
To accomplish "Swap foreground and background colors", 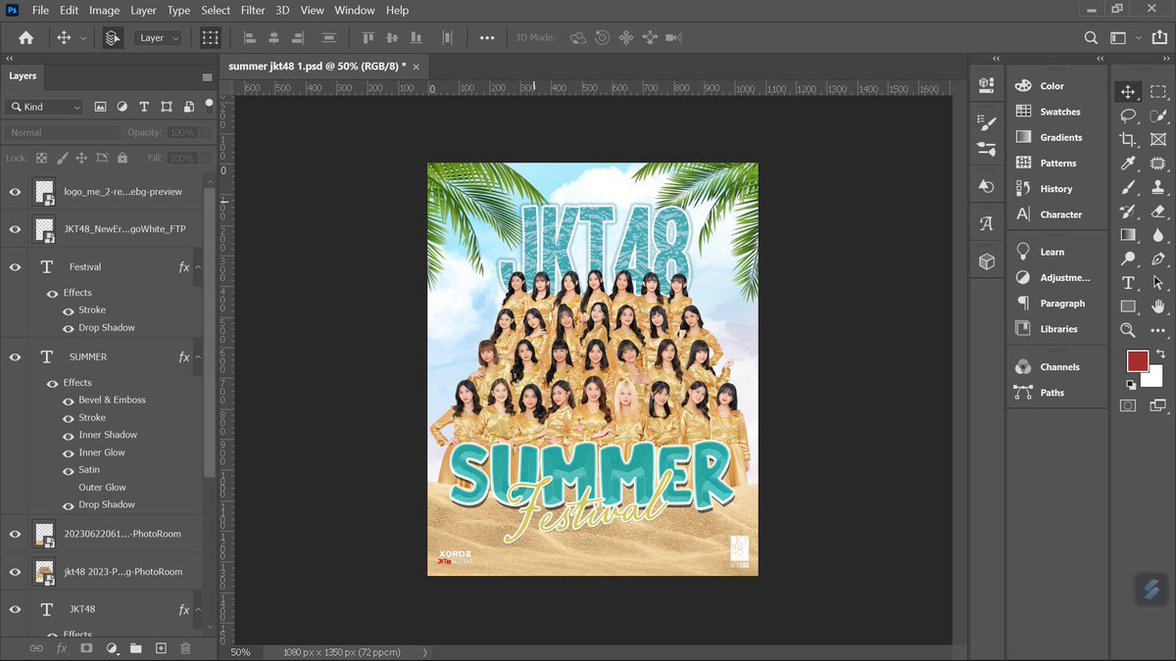I will pyautogui.click(x=1159, y=354).
